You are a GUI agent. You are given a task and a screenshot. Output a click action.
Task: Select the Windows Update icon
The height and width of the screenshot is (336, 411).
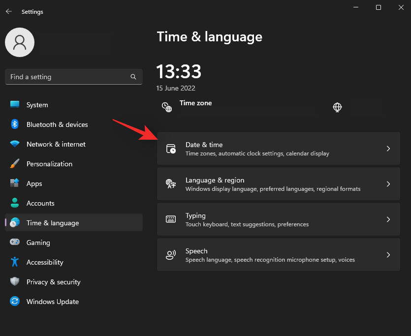[14, 302]
